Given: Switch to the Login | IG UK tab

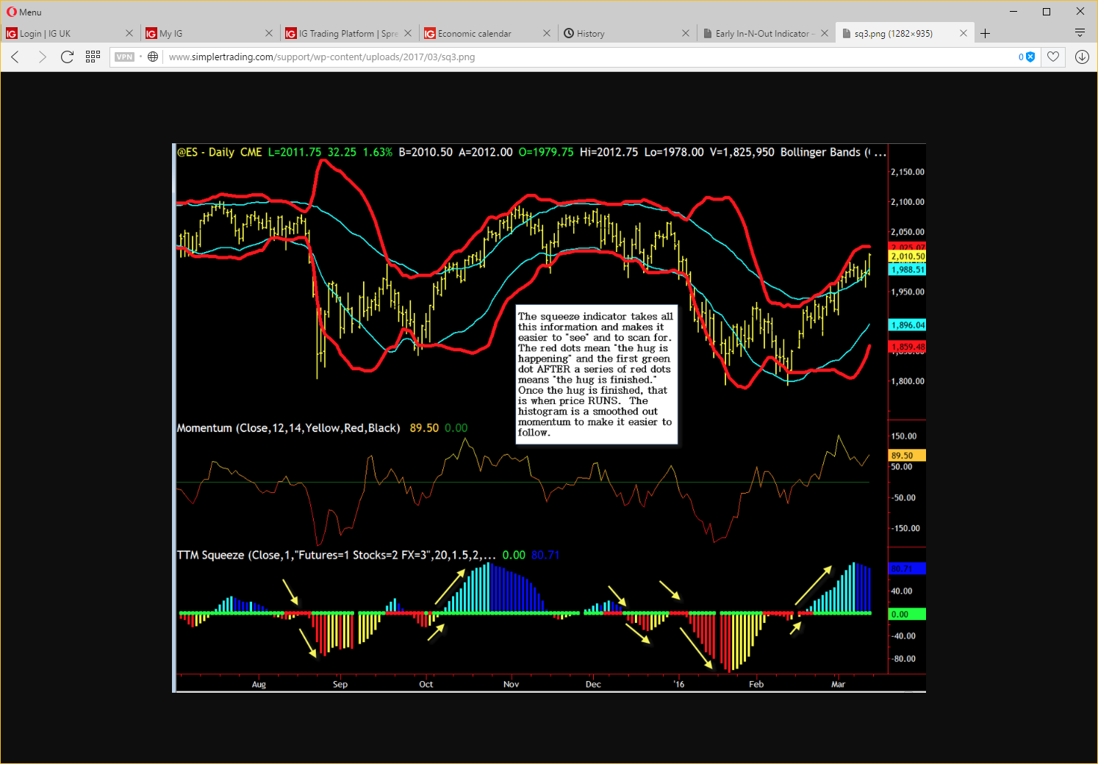Looking at the screenshot, I should click(70, 33).
